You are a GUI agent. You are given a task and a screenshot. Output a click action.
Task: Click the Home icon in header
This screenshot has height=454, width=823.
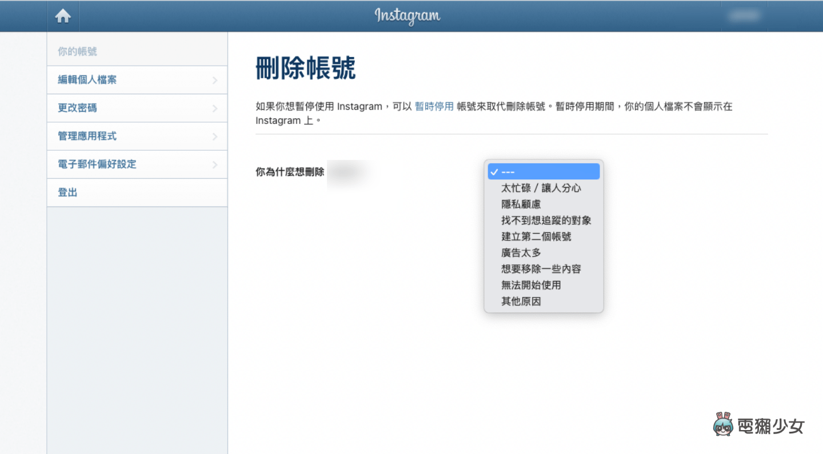click(x=63, y=16)
